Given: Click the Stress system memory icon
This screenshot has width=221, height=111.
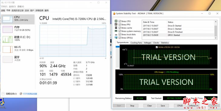Looking at the screenshot, I should pyautogui.click(x=116, y=31).
